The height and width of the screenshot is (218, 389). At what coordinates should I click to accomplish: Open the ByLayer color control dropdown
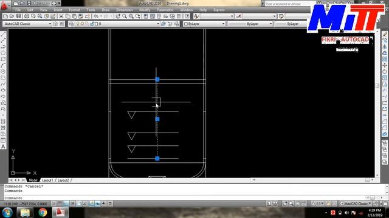point(204,24)
